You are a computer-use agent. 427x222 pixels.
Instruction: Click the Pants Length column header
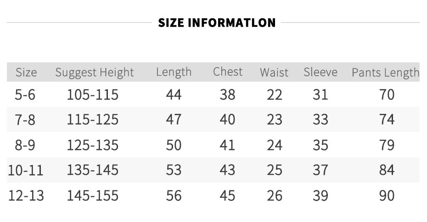385,72
